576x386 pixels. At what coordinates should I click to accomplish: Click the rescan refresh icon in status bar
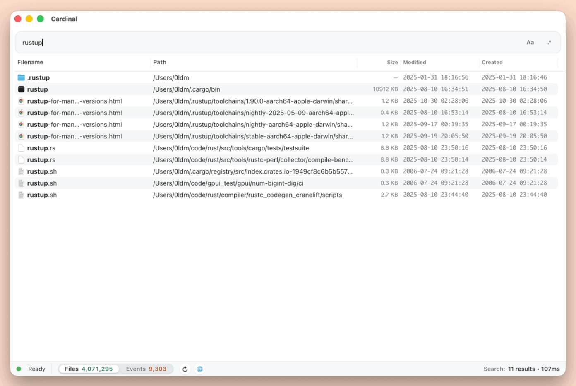185,369
